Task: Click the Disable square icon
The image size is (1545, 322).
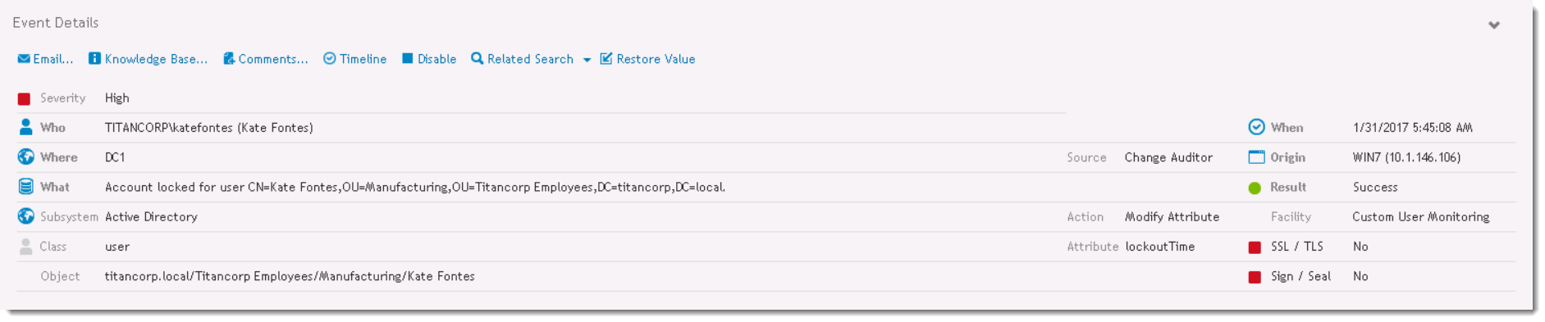Action: tap(407, 59)
